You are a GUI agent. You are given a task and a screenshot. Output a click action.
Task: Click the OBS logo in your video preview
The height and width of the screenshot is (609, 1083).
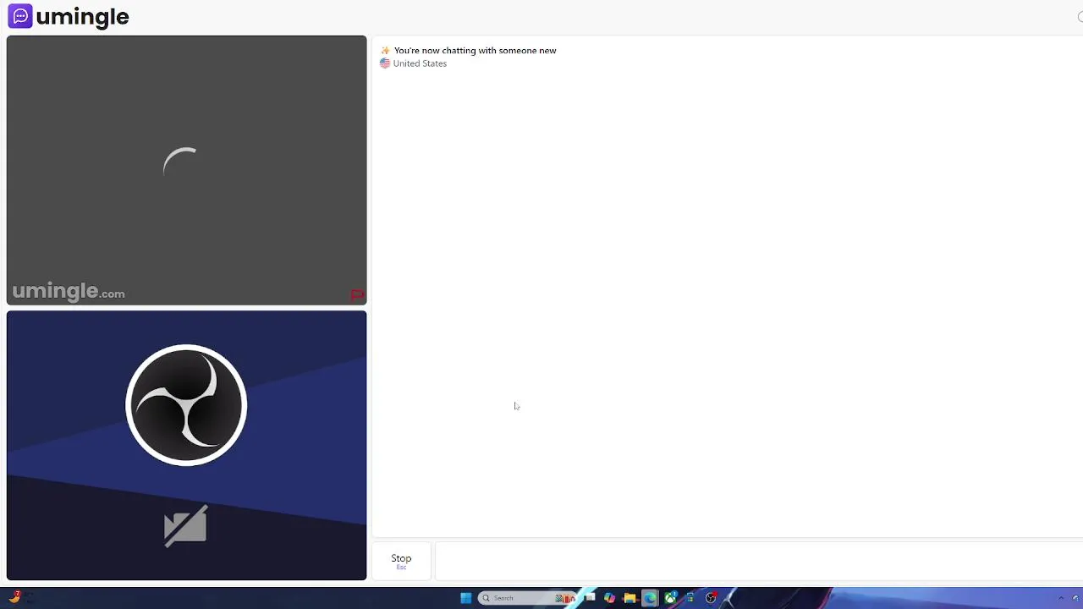click(186, 405)
